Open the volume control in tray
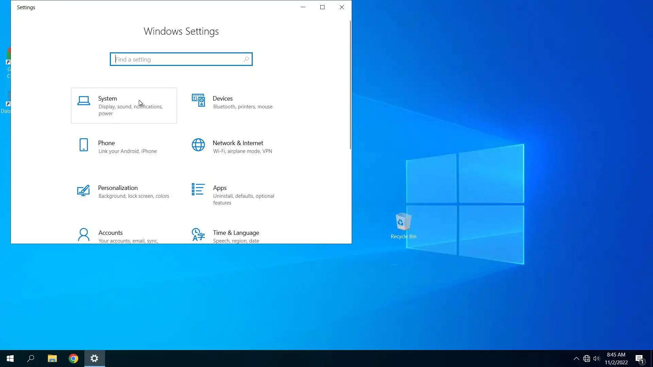Screen dimensions: 653x367 point(596,359)
